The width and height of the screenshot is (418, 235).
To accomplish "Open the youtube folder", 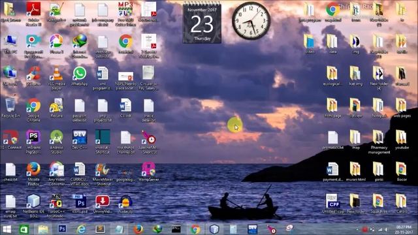I will [402, 140].
